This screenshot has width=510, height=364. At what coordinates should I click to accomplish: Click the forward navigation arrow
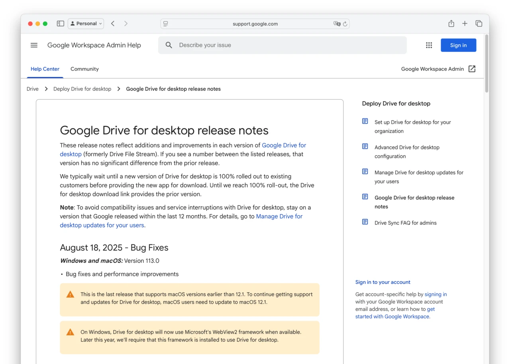126,24
